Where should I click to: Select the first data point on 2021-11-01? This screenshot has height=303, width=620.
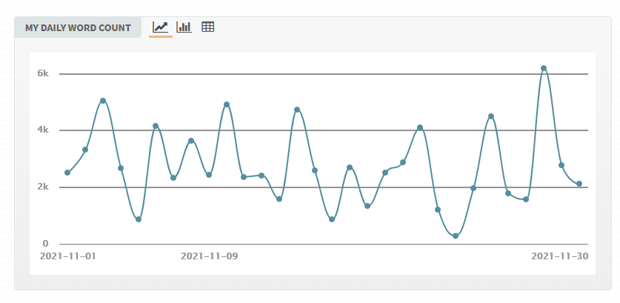67,173
